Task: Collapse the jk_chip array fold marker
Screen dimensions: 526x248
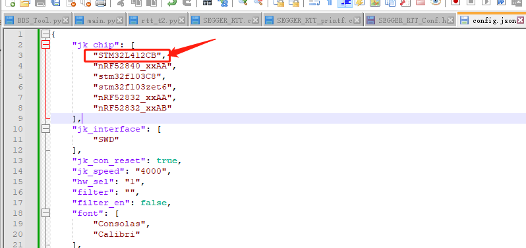Action: click(45, 45)
